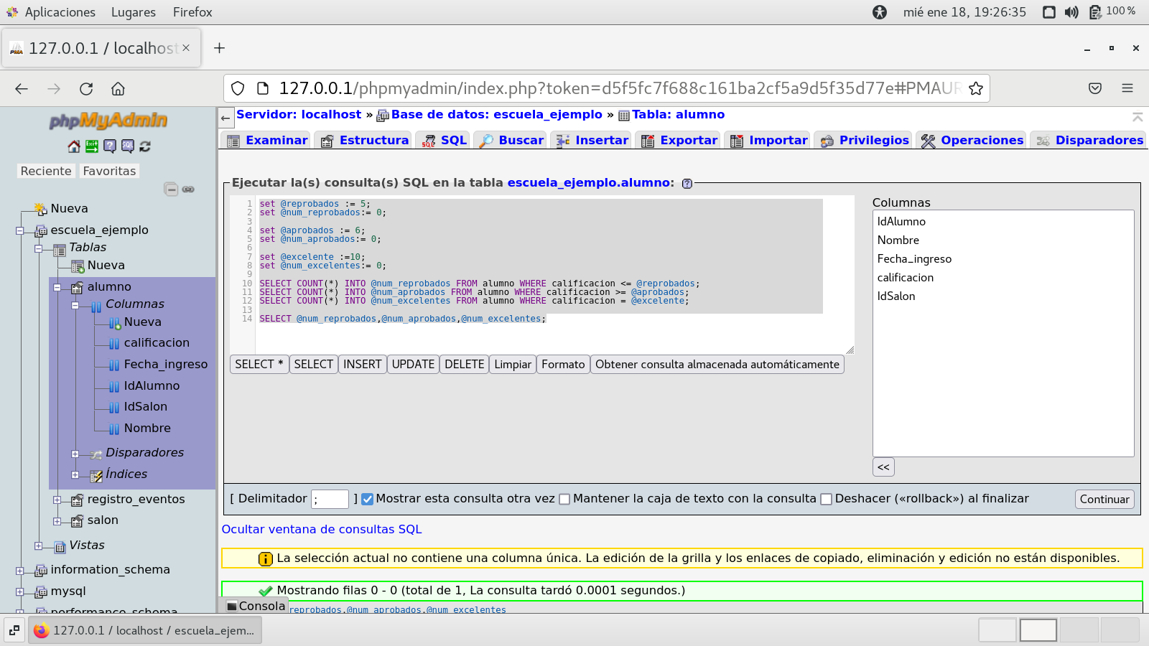Click the chain link icon in sidebar

(x=188, y=189)
